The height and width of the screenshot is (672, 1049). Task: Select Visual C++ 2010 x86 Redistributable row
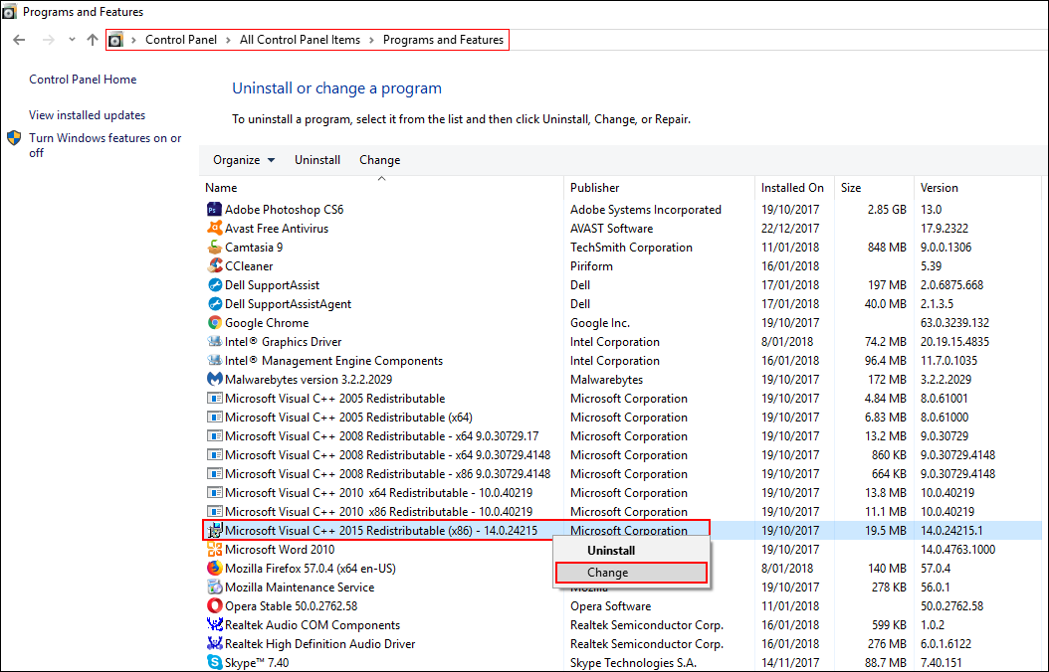(x=621, y=511)
